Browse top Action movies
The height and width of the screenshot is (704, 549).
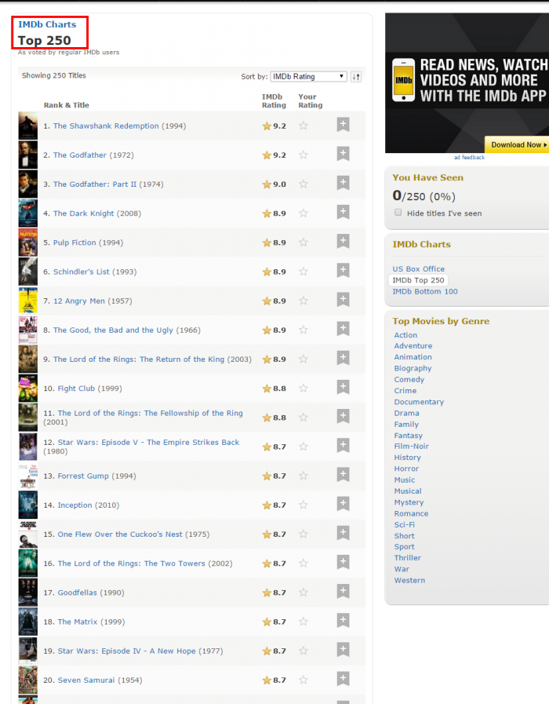(405, 335)
